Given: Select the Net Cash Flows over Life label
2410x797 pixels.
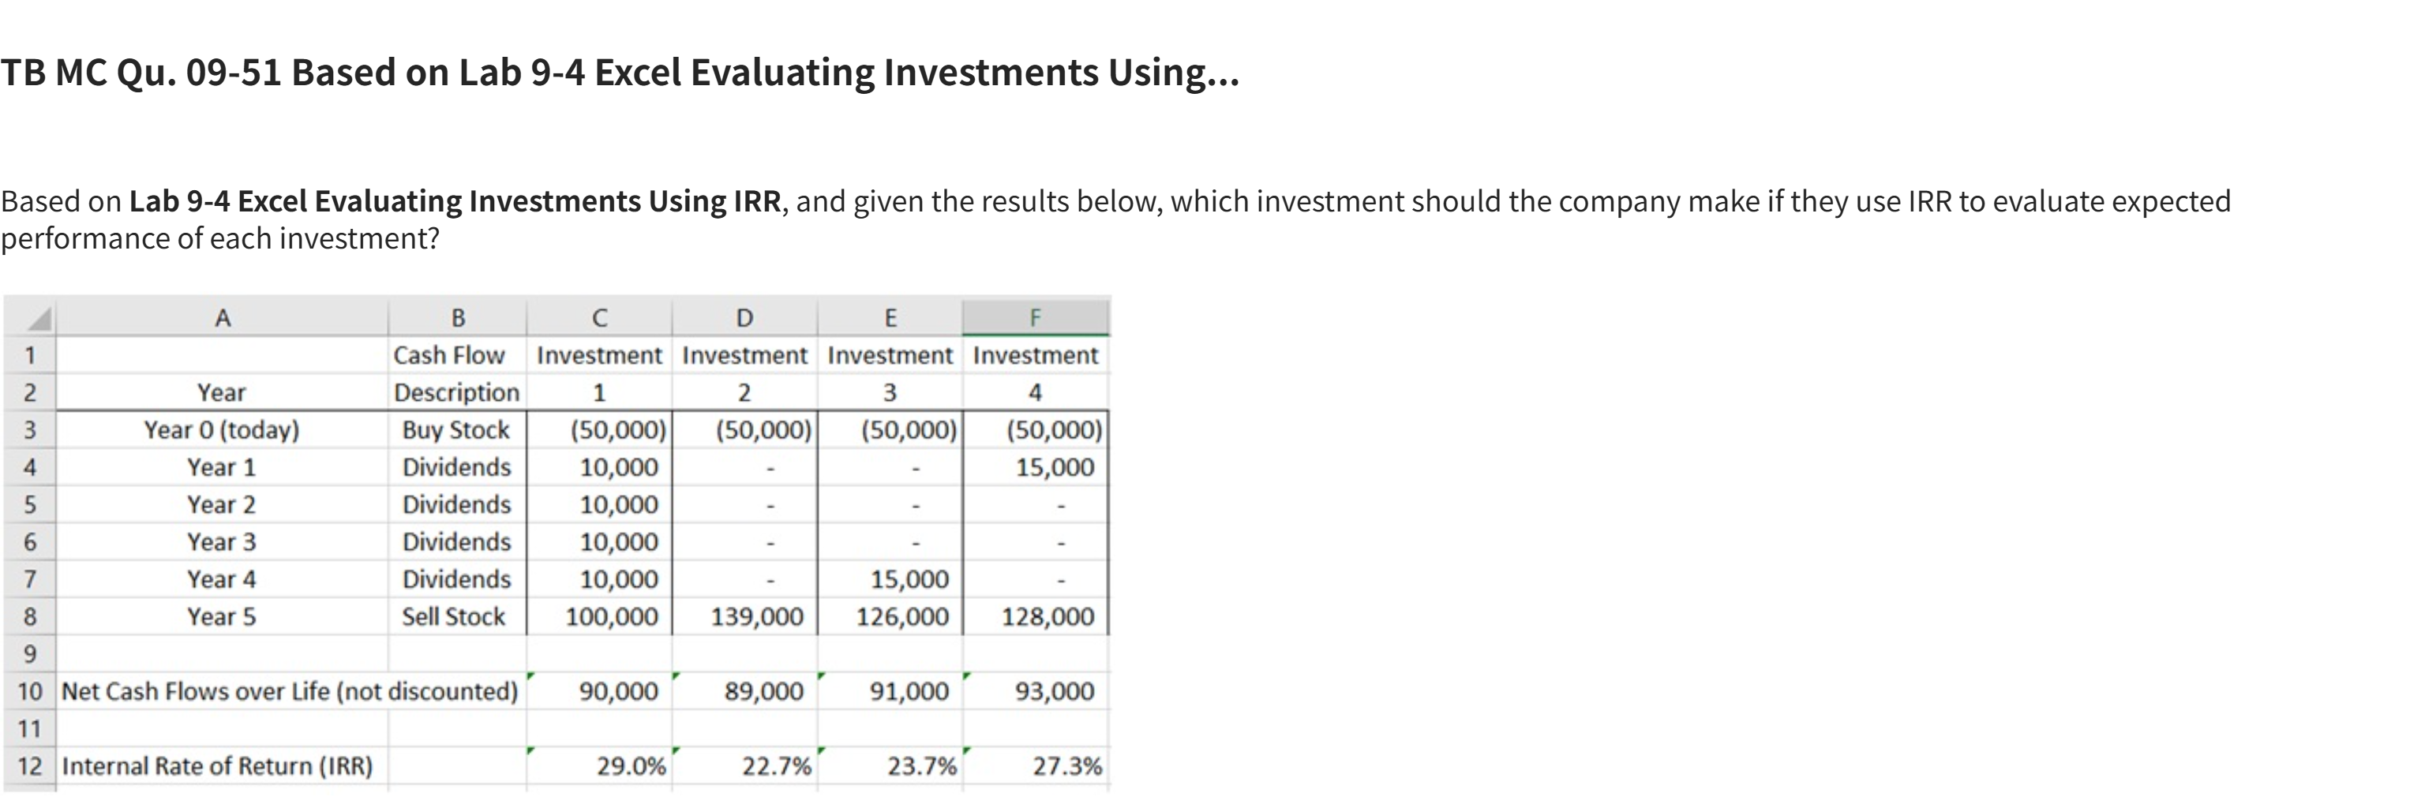Looking at the screenshot, I should [289, 691].
